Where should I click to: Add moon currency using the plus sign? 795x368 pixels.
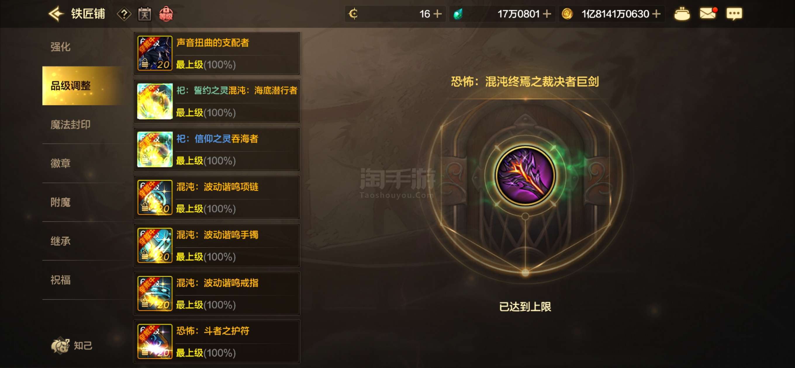coord(437,14)
